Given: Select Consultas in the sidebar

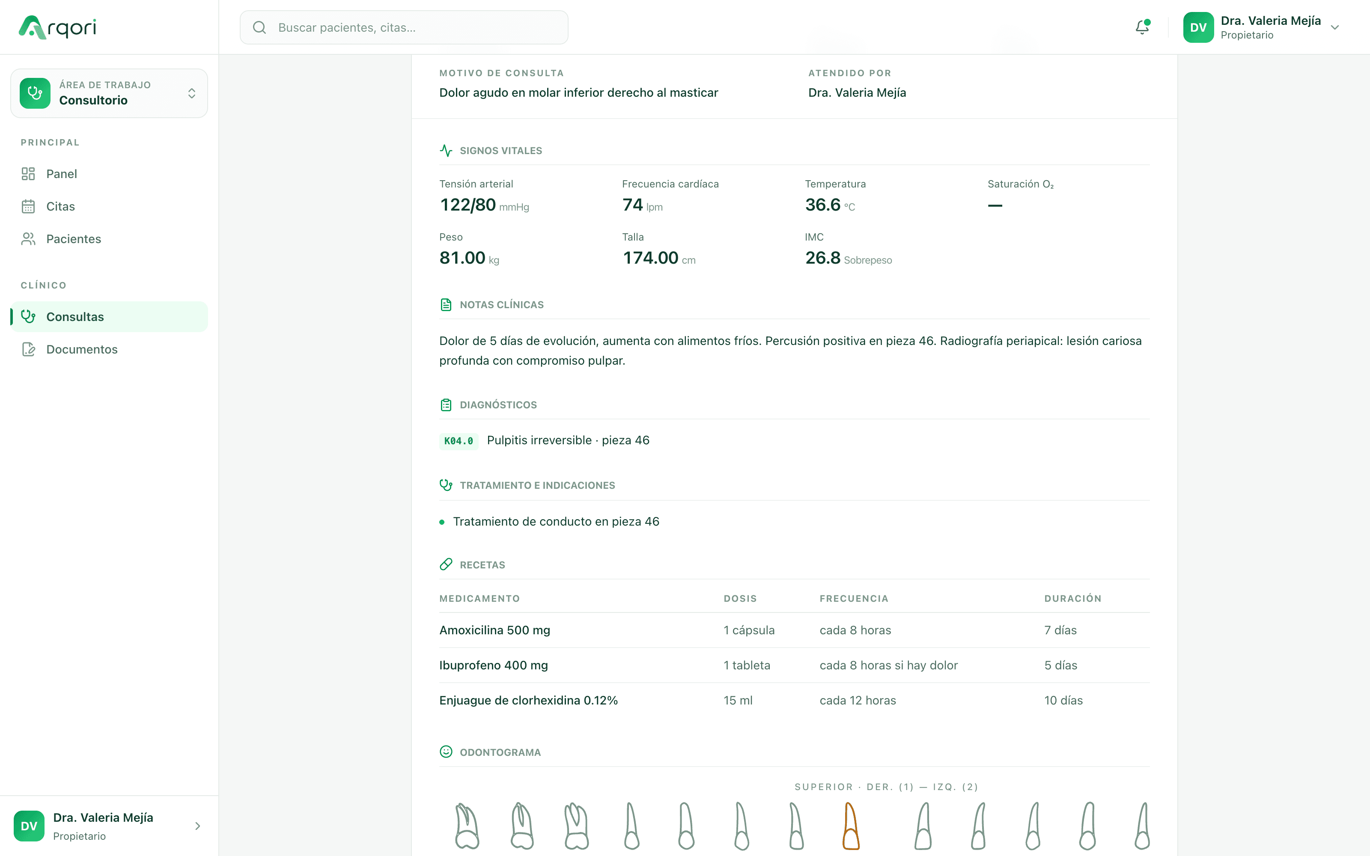Looking at the screenshot, I should pos(109,316).
